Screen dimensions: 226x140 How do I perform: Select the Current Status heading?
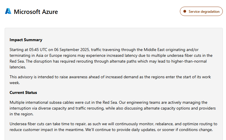[23, 93]
